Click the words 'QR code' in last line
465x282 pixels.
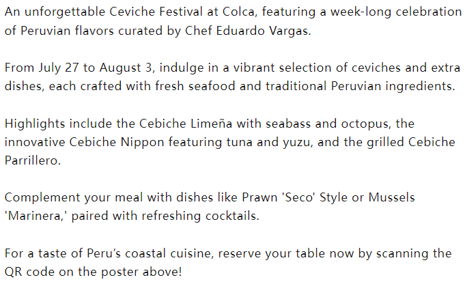pyautogui.click(x=29, y=272)
